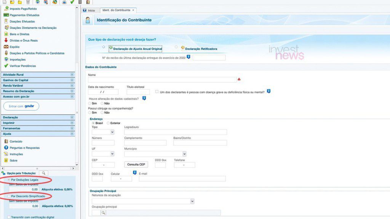Click the Nome input field
This screenshot has width=390, height=219.
(x=162, y=80)
